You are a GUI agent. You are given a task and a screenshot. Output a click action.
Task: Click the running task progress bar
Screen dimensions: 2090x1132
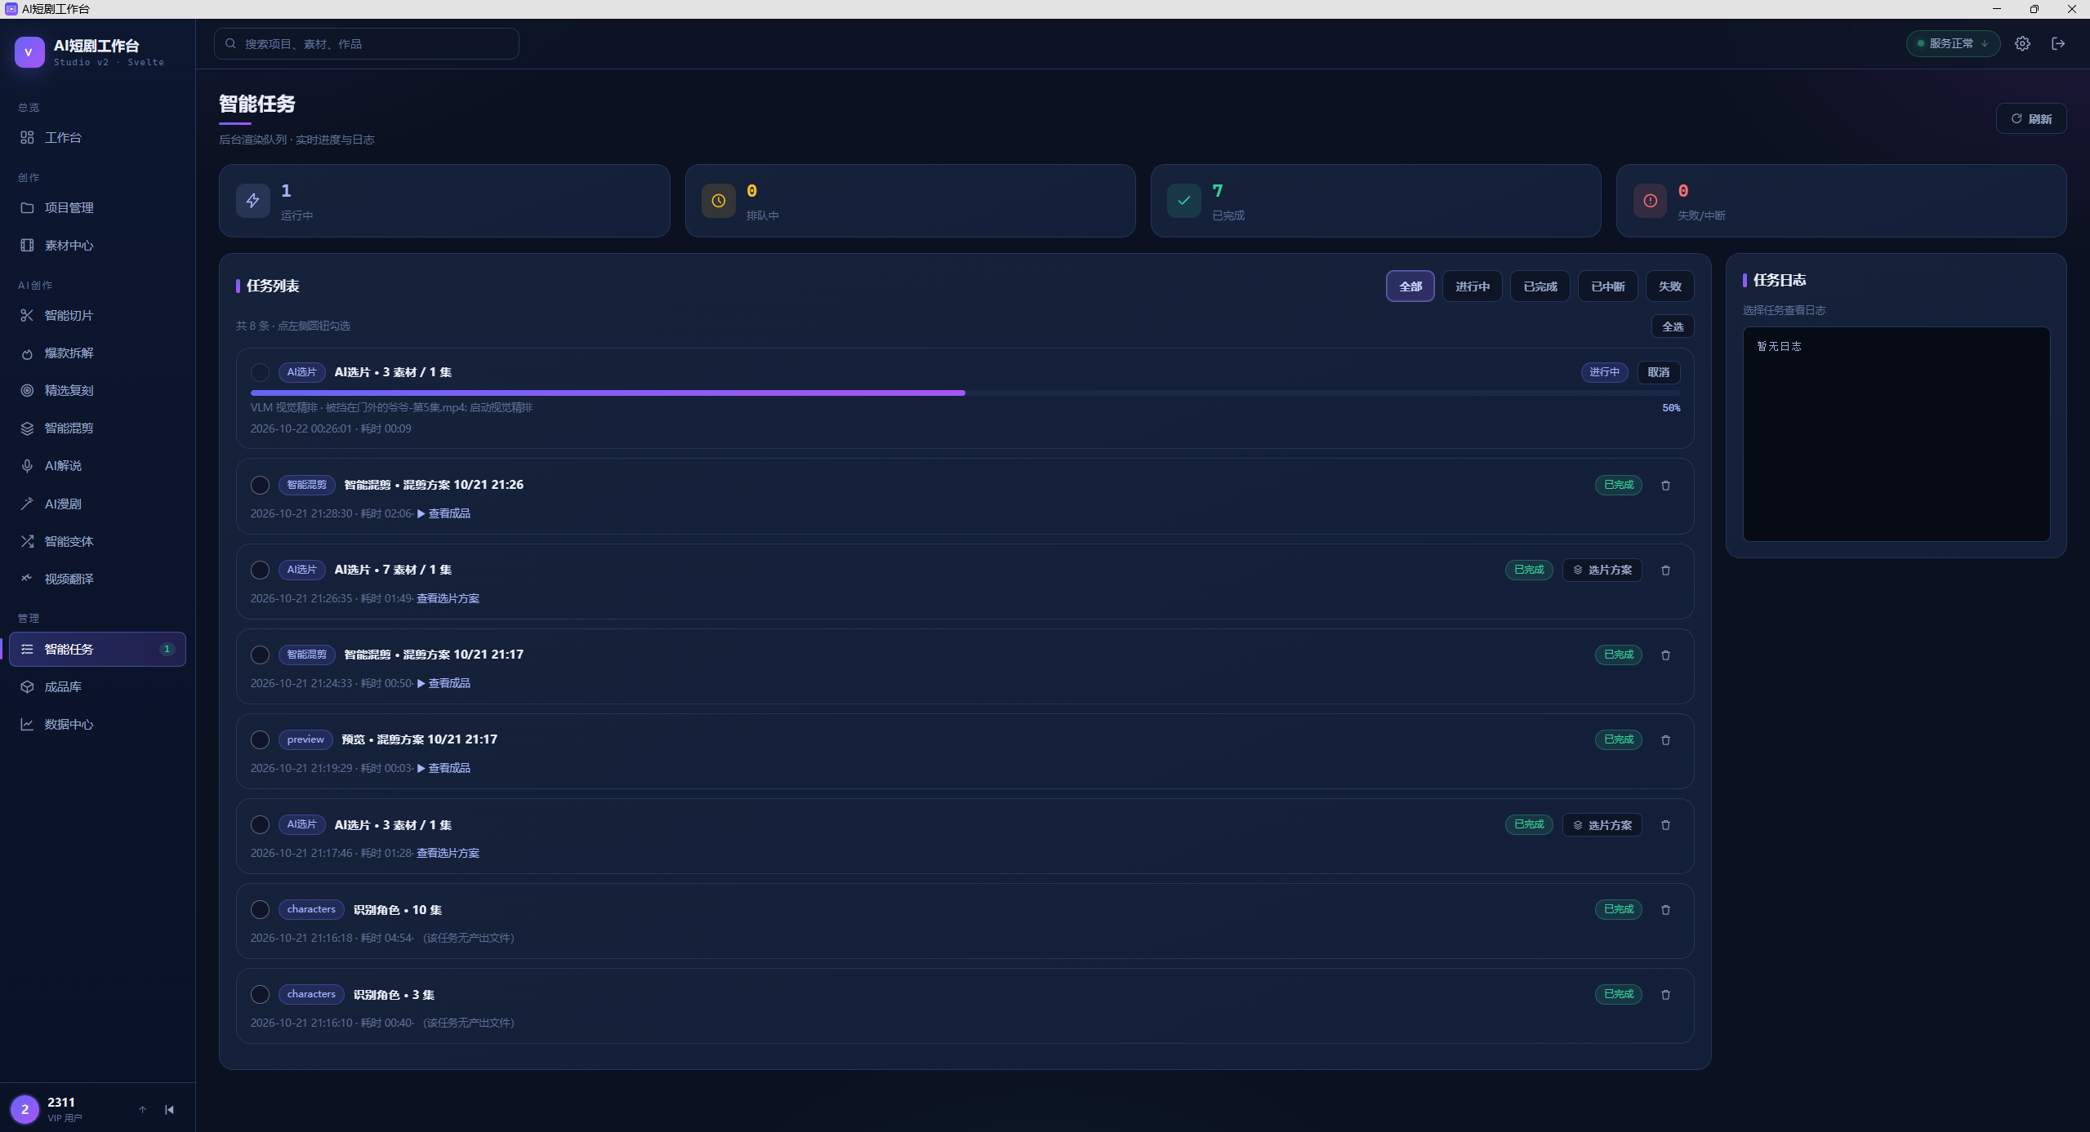[964, 393]
